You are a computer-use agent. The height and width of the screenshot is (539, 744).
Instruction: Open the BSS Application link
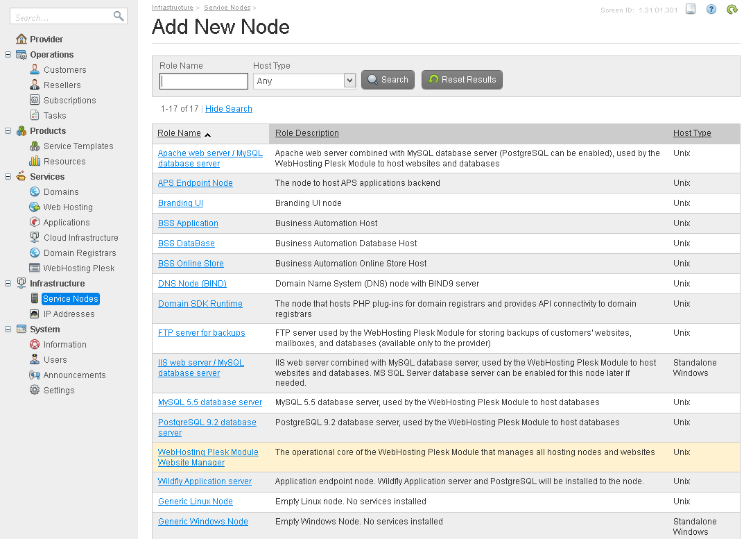tap(188, 223)
